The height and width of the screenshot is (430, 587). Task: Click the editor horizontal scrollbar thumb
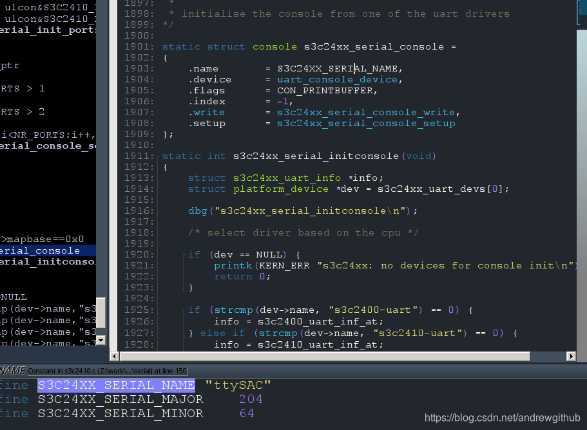click(x=325, y=357)
